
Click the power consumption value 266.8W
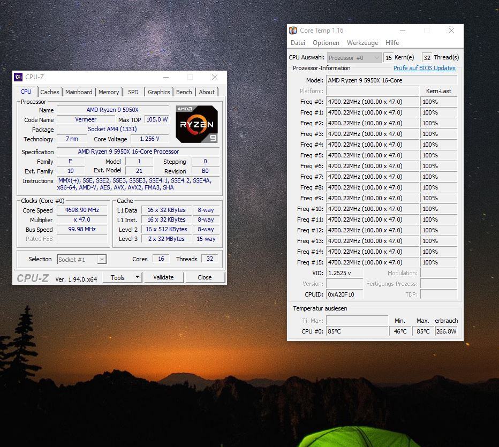click(446, 331)
